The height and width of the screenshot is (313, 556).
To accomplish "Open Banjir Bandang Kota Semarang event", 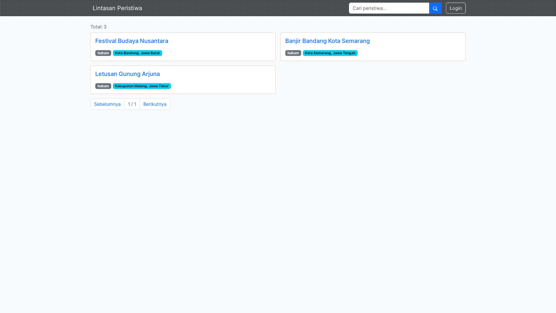I will [x=327, y=41].
